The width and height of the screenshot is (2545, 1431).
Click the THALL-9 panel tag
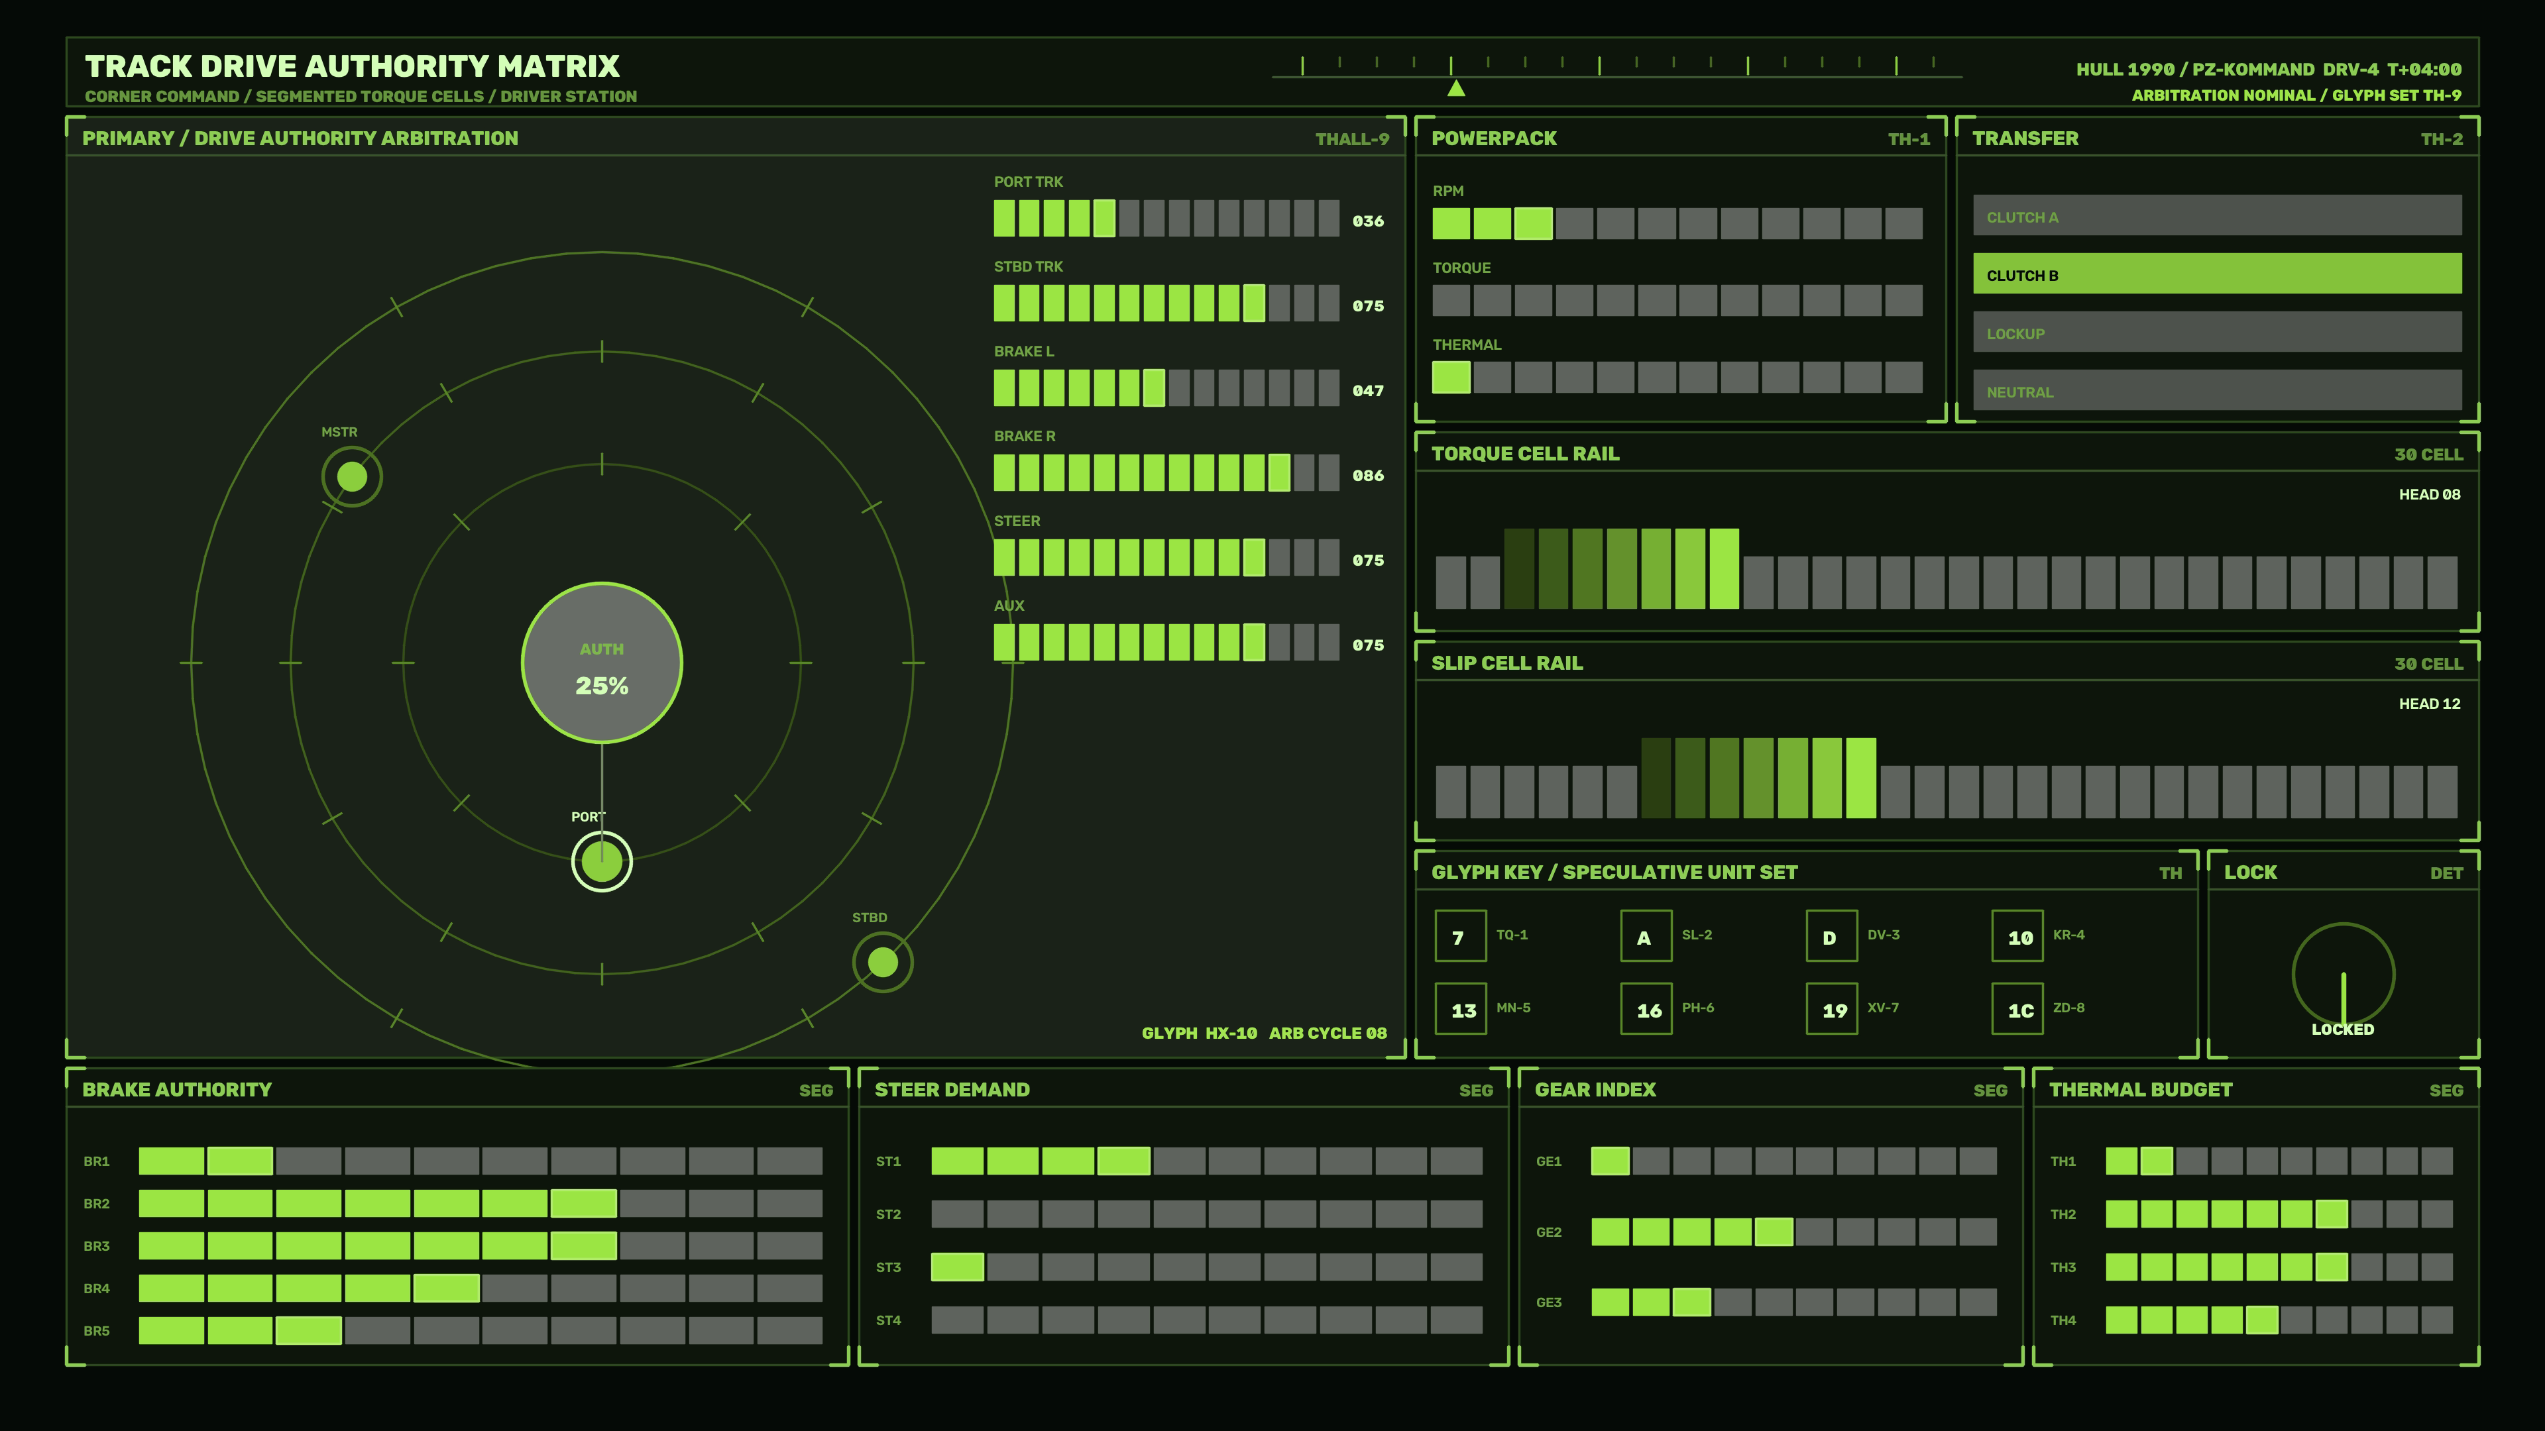[x=1351, y=139]
